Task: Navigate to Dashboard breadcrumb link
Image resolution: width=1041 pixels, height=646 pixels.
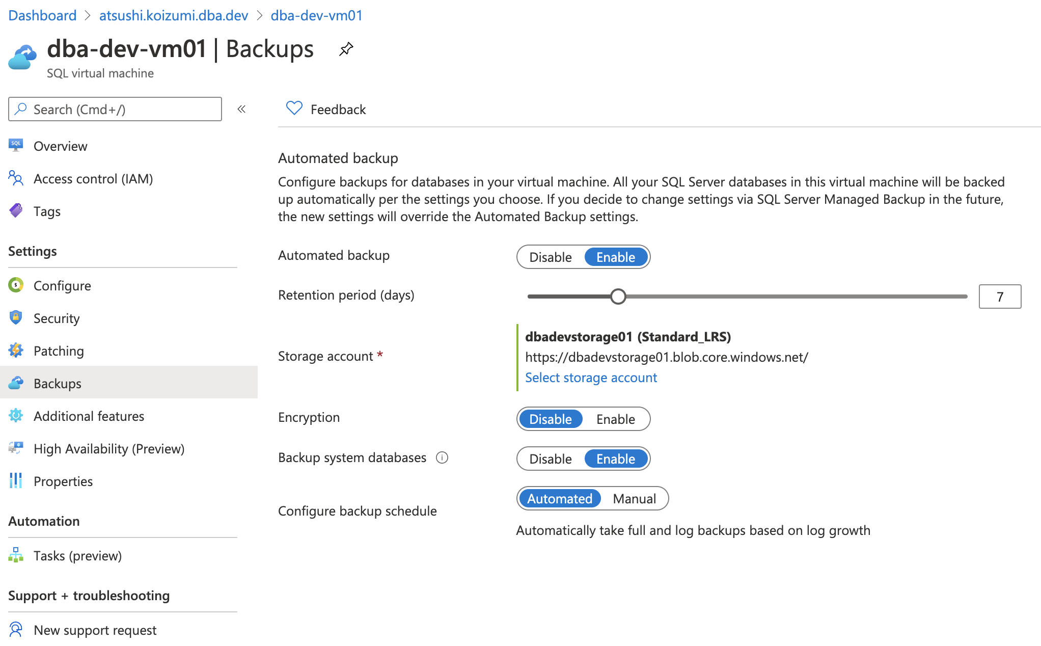Action: click(42, 15)
